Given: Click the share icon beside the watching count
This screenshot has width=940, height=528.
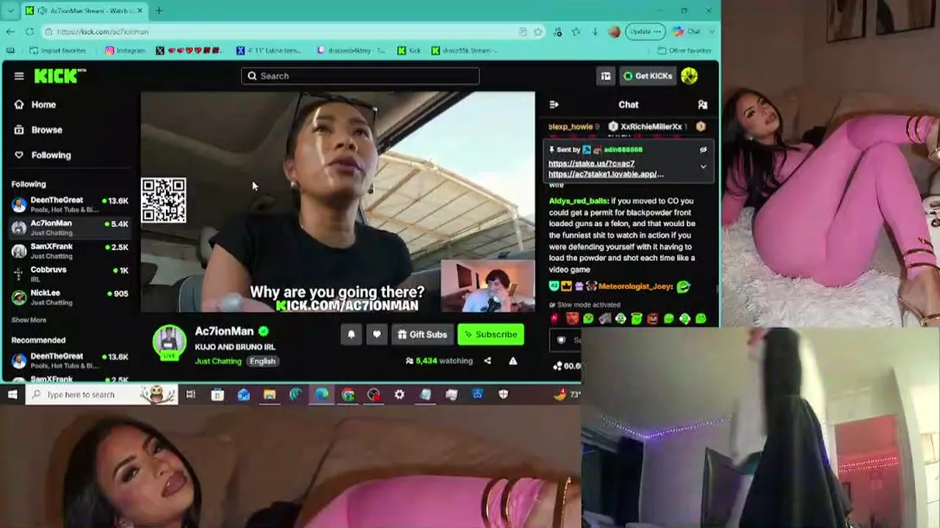Looking at the screenshot, I should (x=488, y=361).
